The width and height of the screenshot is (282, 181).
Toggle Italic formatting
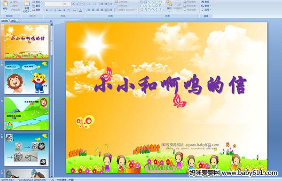pos(51,10)
